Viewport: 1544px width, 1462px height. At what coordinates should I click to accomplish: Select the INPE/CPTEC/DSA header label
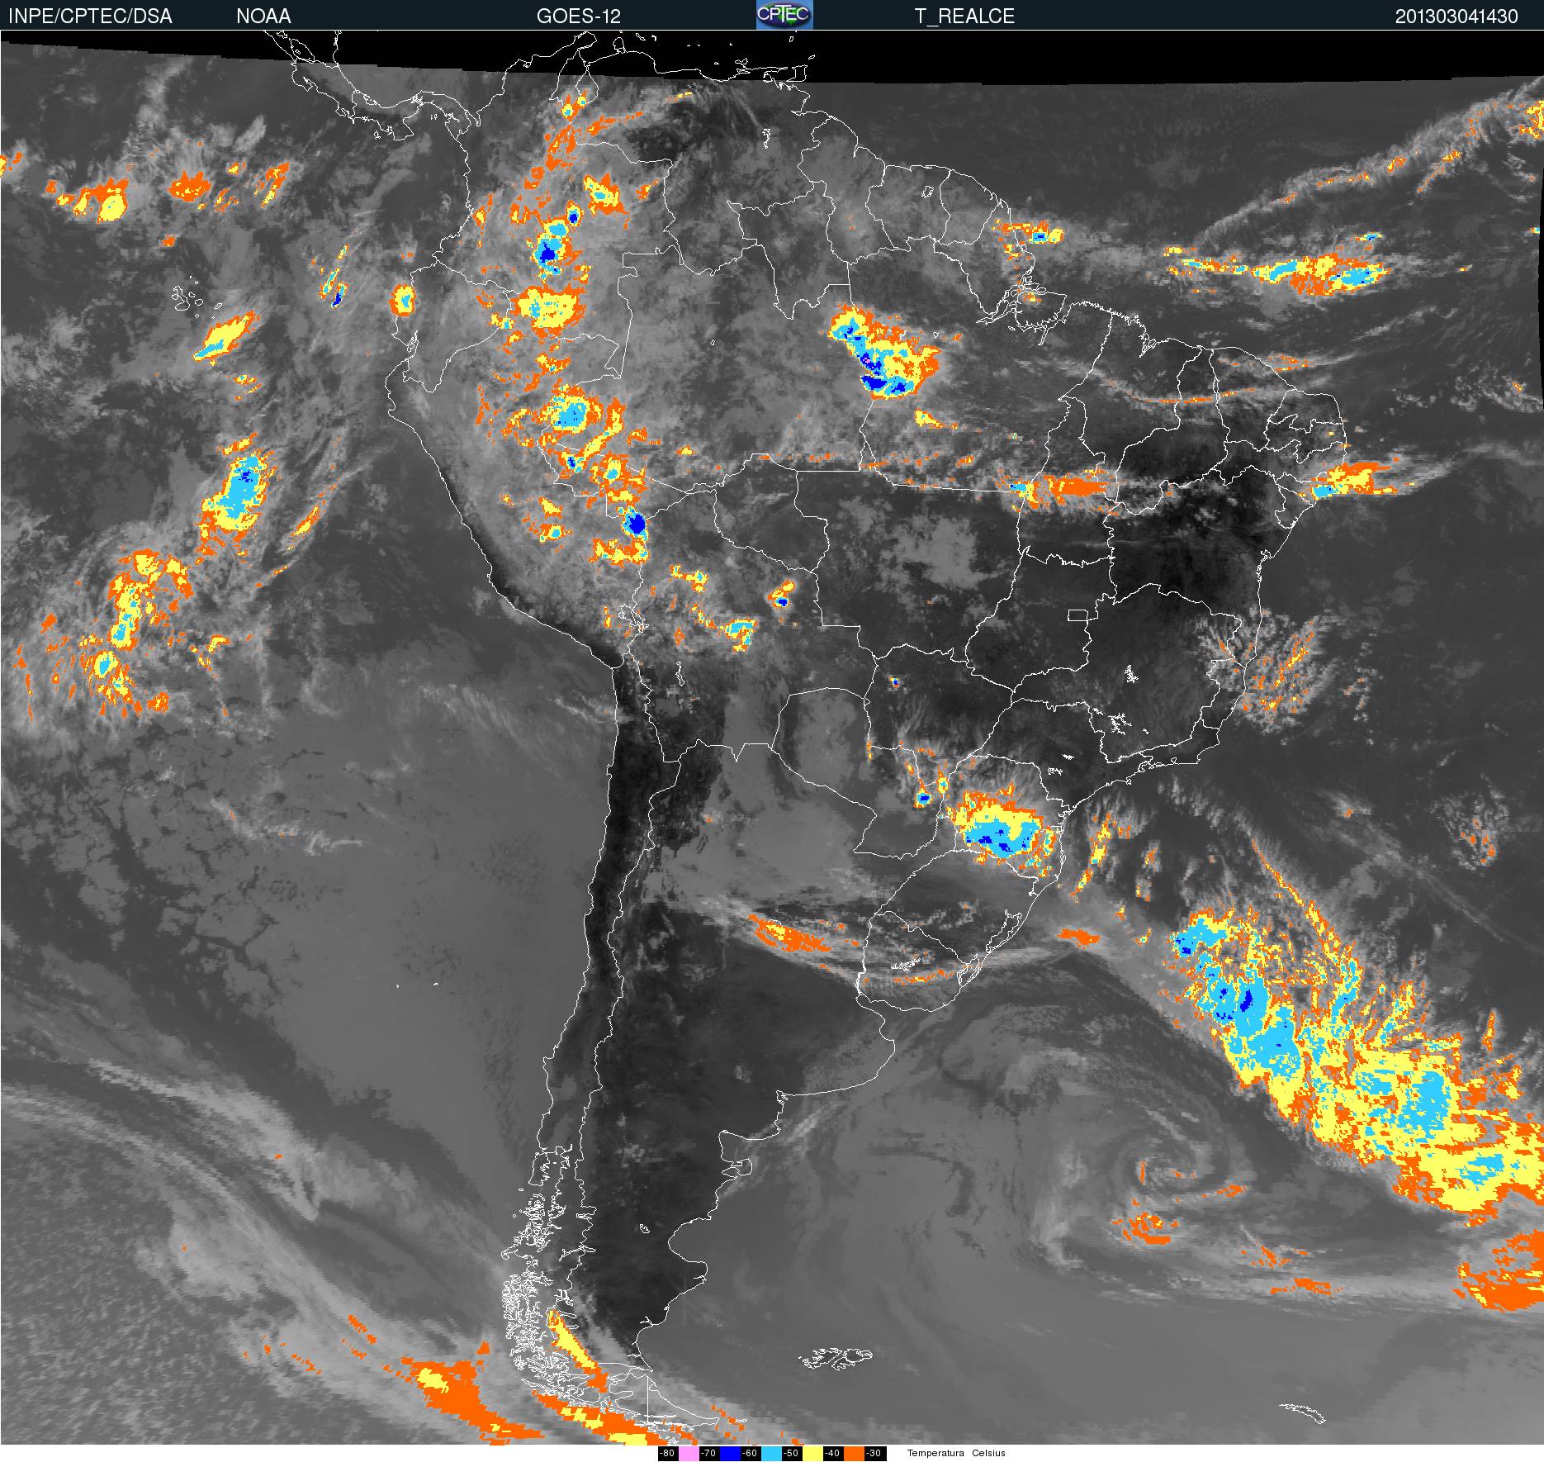(90, 16)
